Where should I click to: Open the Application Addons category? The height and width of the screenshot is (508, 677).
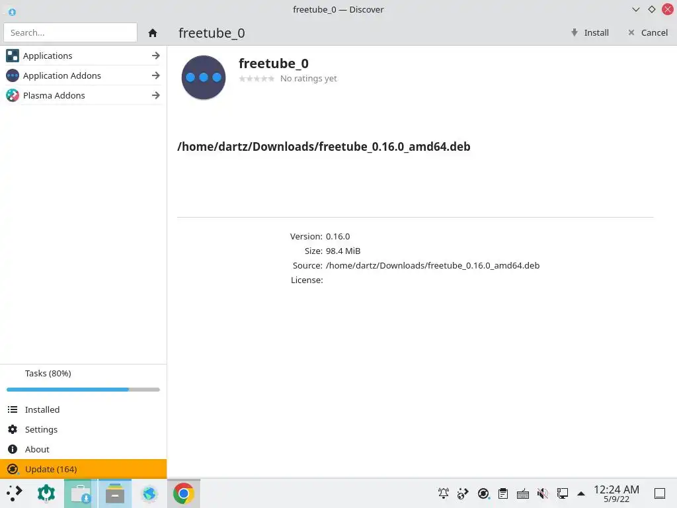point(83,75)
